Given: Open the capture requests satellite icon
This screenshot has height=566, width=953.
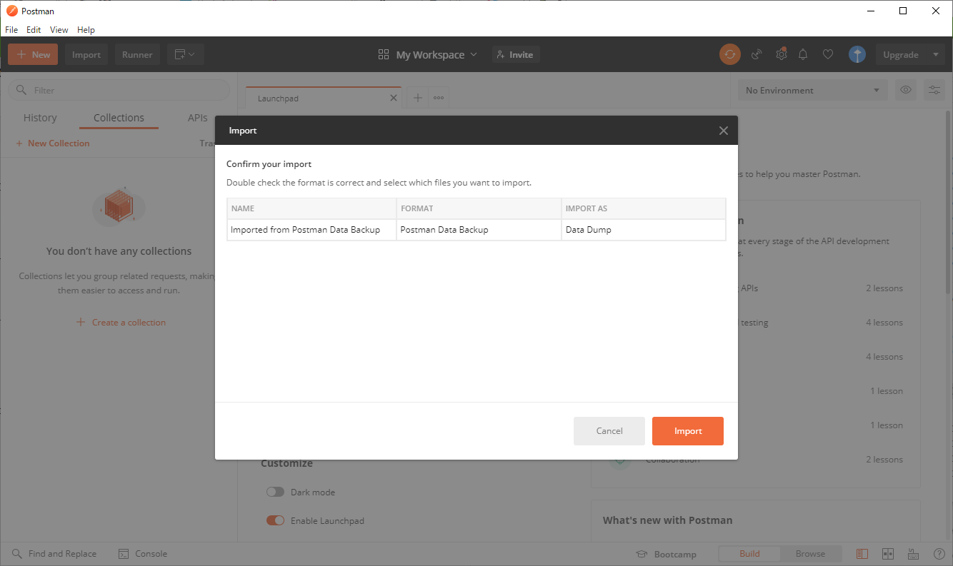Looking at the screenshot, I should pyautogui.click(x=757, y=54).
